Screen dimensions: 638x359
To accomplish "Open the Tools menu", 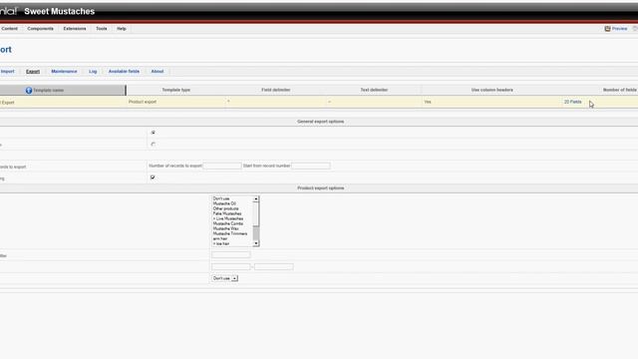I will click(102, 29).
